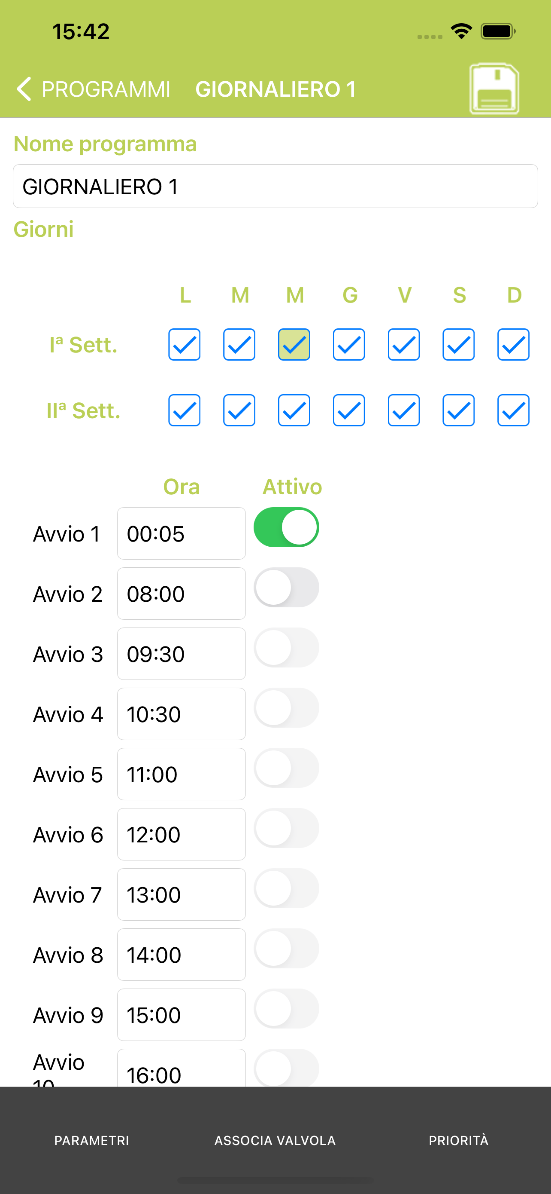
Task: Turn on the Avvio 5 switch
Action: click(286, 768)
